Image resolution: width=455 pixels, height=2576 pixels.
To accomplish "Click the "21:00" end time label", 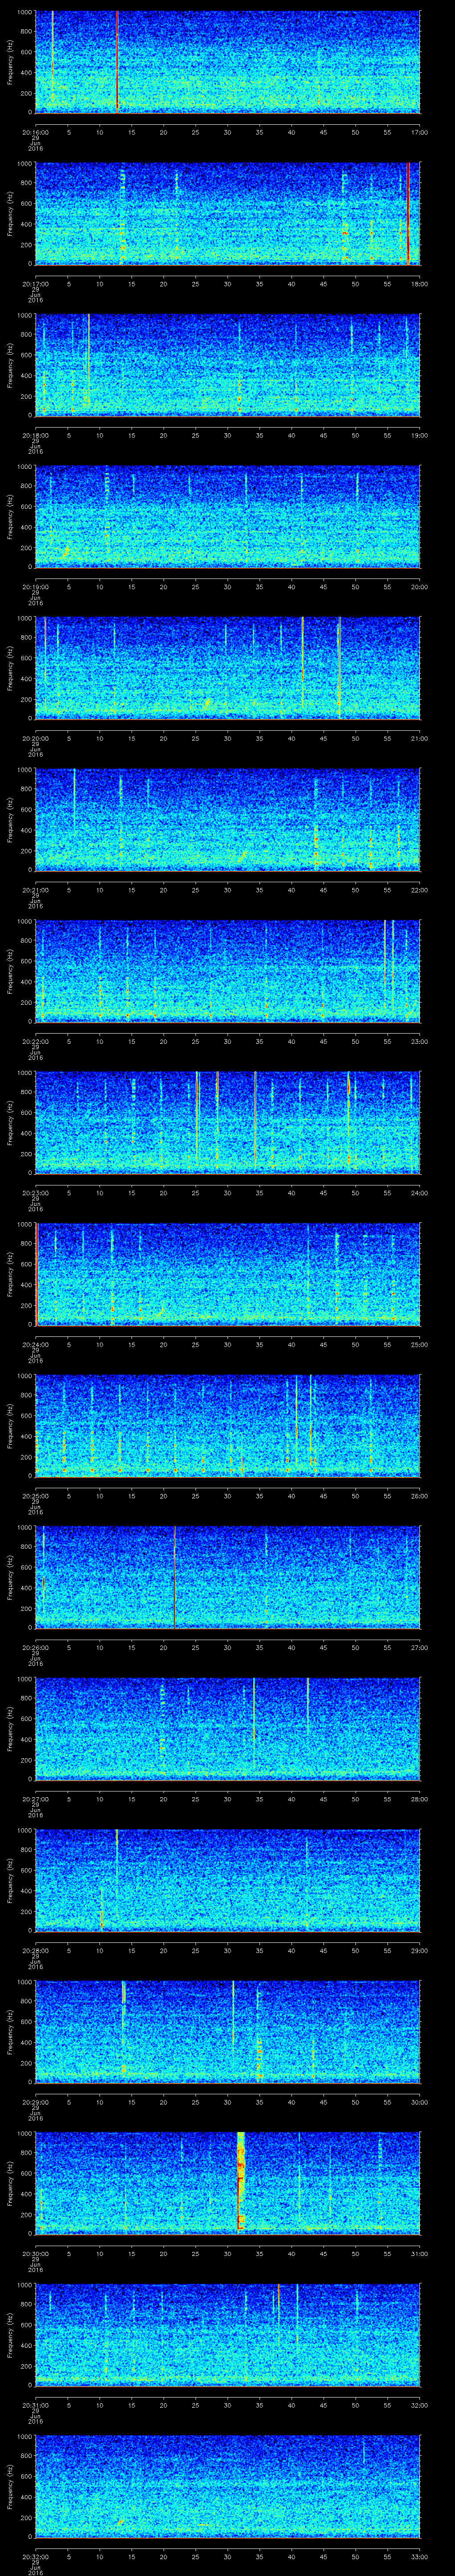I will coord(419,738).
